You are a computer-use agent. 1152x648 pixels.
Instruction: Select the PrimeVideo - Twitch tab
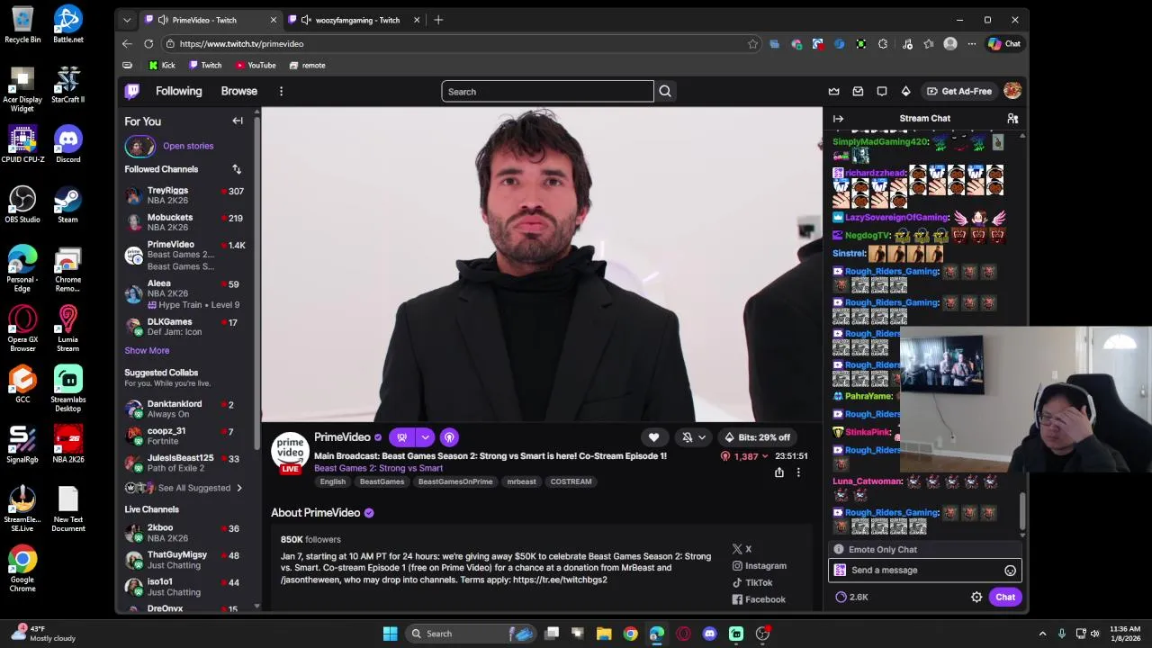(x=211, y=20)
